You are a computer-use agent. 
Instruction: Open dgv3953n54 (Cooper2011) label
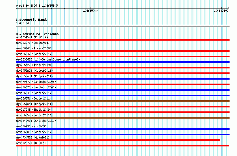(x=34, y=76)
